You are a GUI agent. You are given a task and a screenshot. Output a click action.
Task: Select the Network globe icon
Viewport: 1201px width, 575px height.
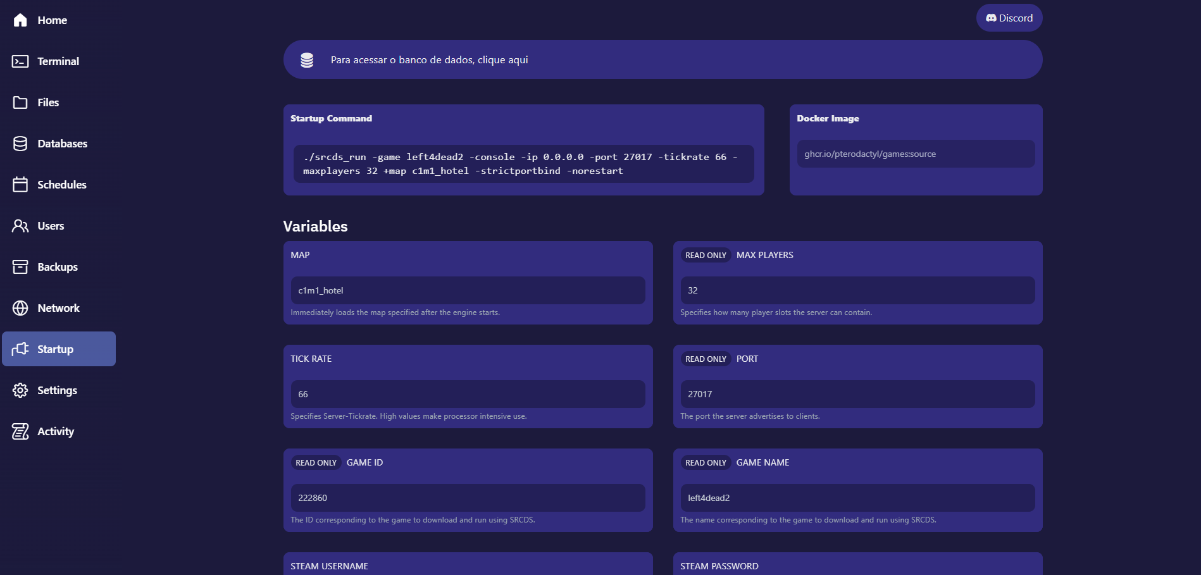pos(20,308)
